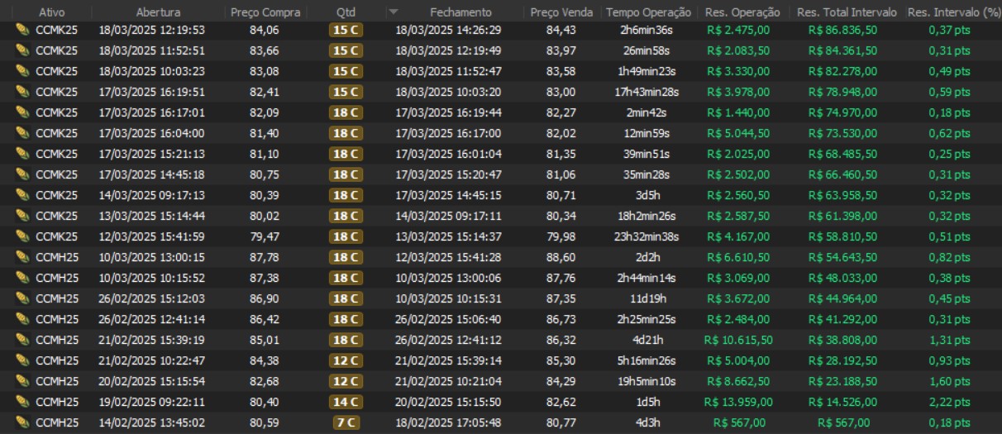Select the R$ 13.959,00 operation result cell

(x=738, y=402)
